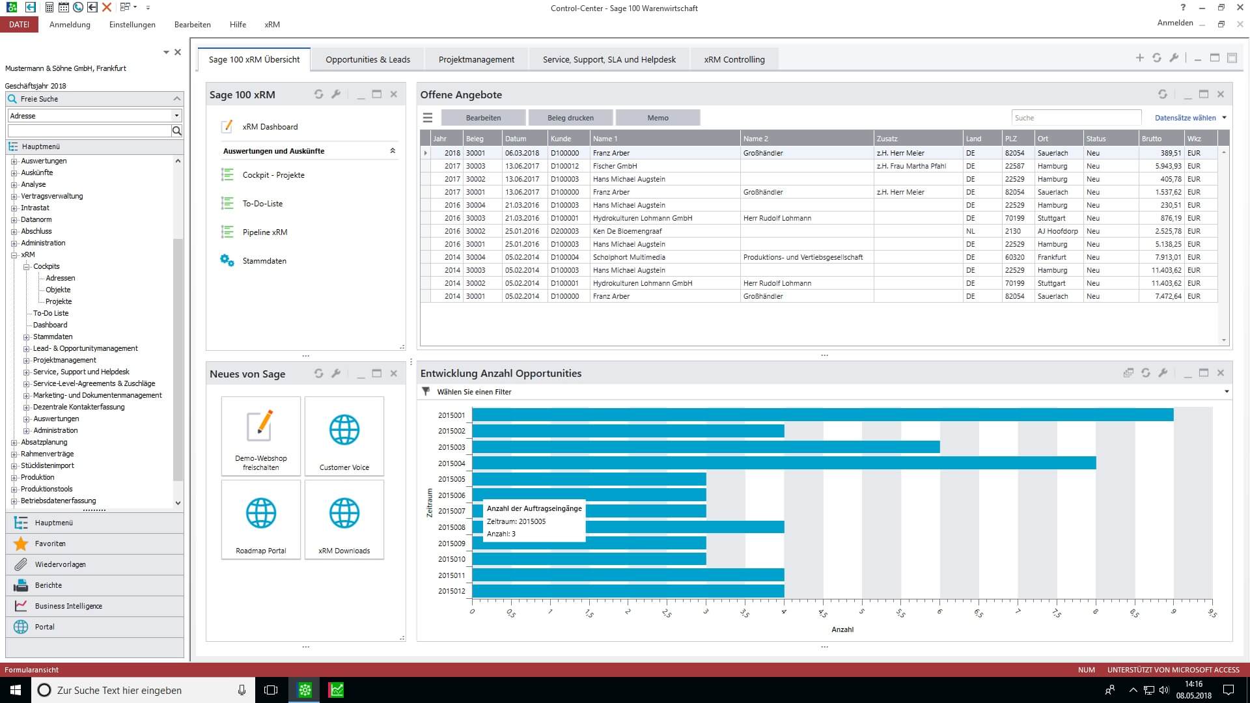Open the Einstellungen menu

132,25
